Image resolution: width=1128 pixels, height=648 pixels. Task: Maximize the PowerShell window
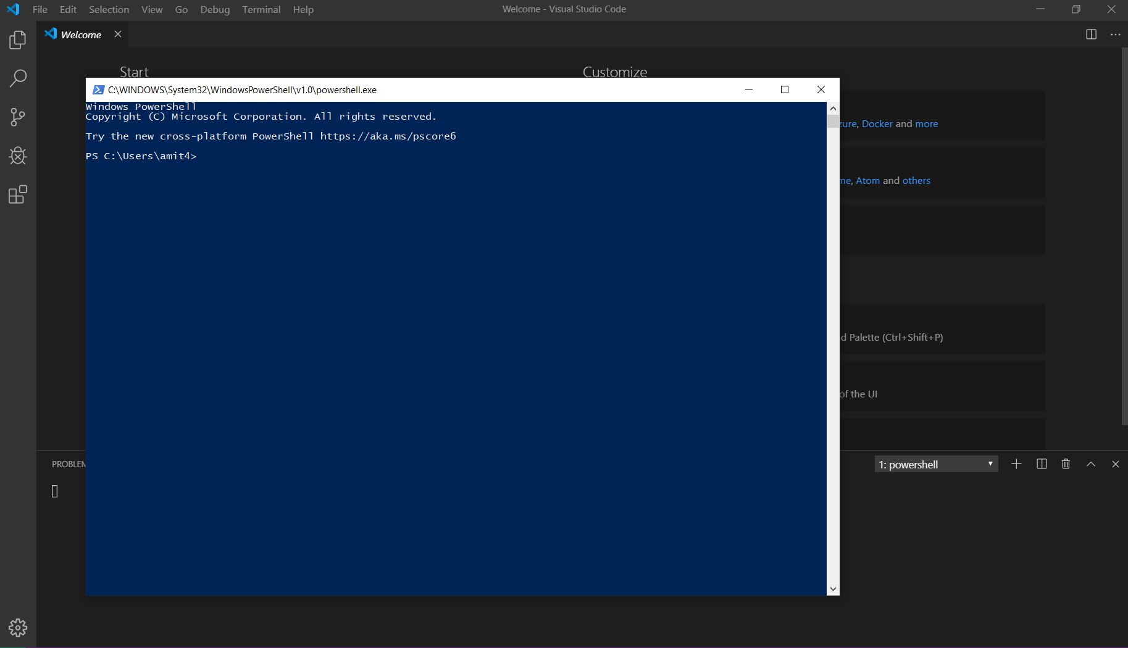785,89
